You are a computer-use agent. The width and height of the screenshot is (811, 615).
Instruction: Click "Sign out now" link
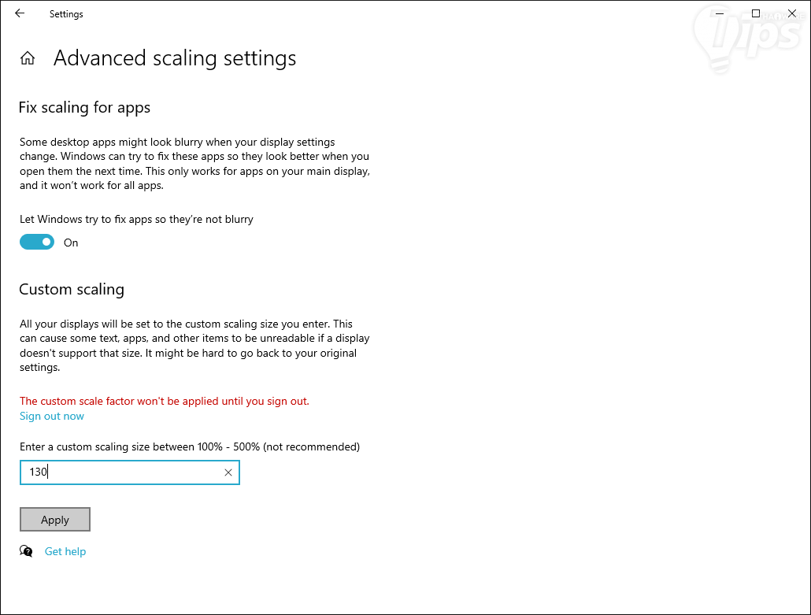[52, 416]
